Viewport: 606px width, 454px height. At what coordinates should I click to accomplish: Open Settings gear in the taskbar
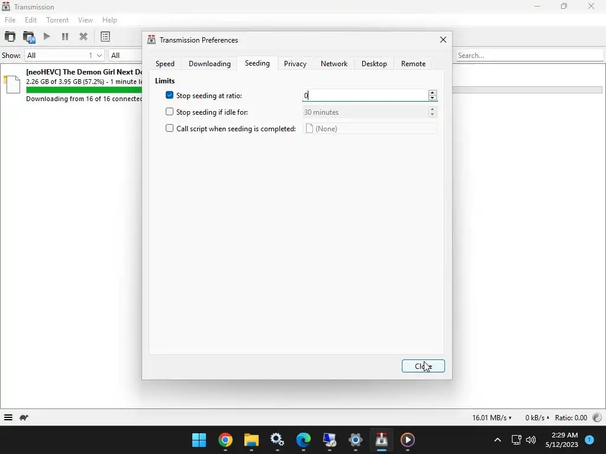click(355, 440)
